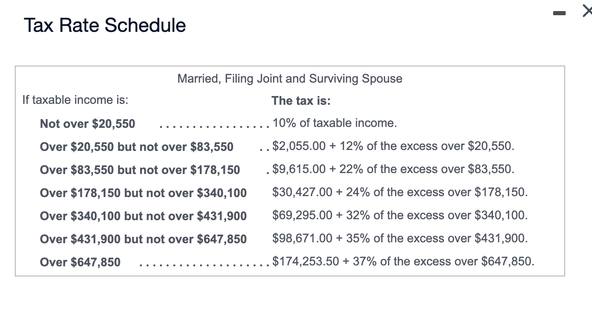Click '10% of taxable income' text

334,123
